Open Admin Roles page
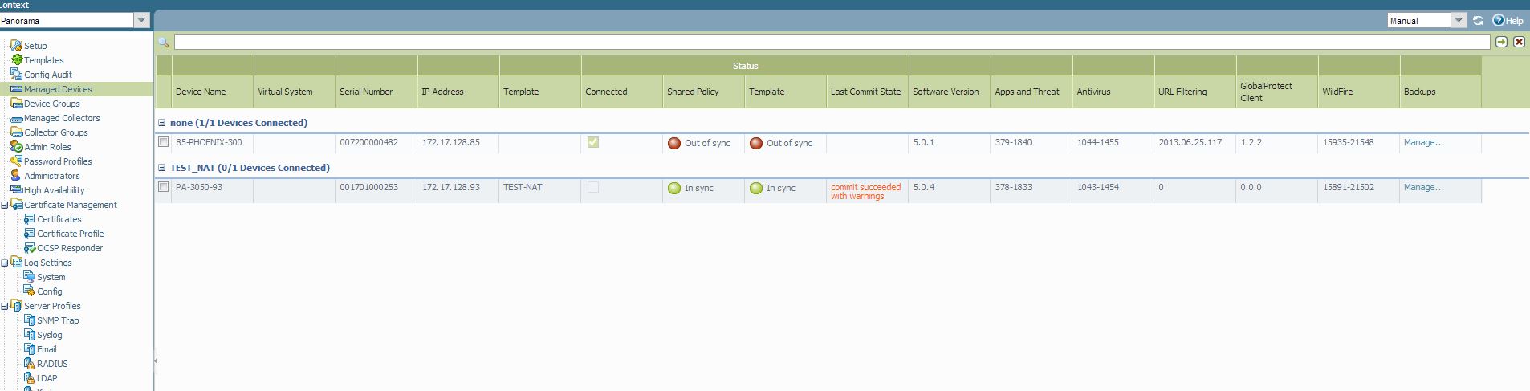The height and width of the screenshot is (391, 1530). click(x=47, y=147)
